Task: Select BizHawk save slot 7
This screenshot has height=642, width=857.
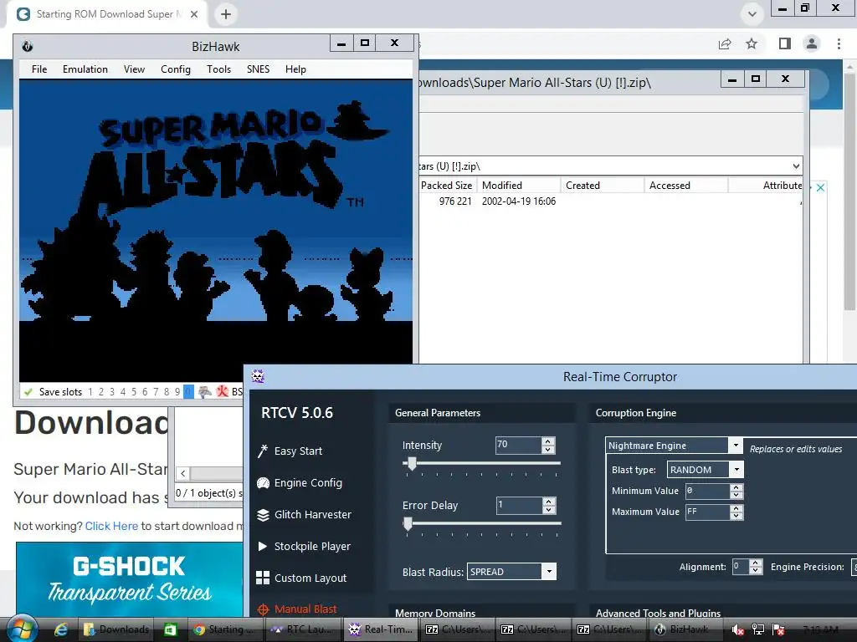Action: 156,391
